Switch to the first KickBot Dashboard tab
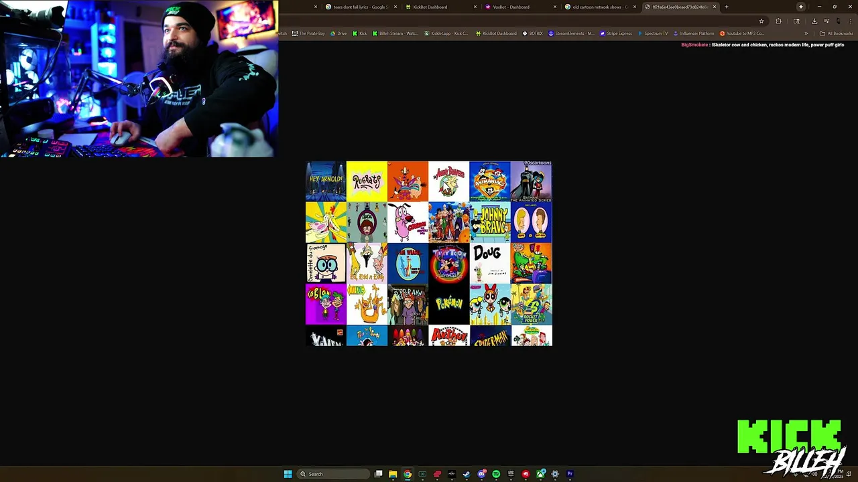The width and height of the screenshot is (858, 482). pos(440,7)
